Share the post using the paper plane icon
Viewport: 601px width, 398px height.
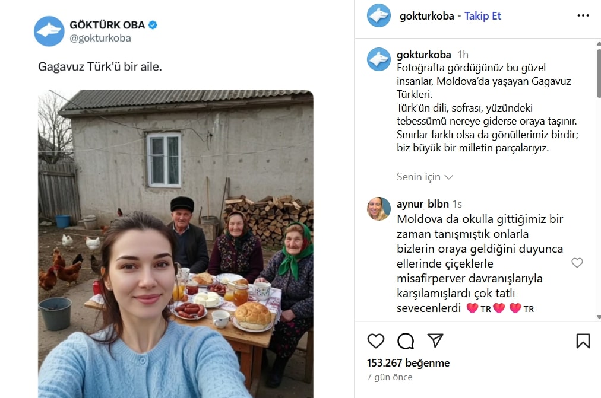tap(435, 340)
